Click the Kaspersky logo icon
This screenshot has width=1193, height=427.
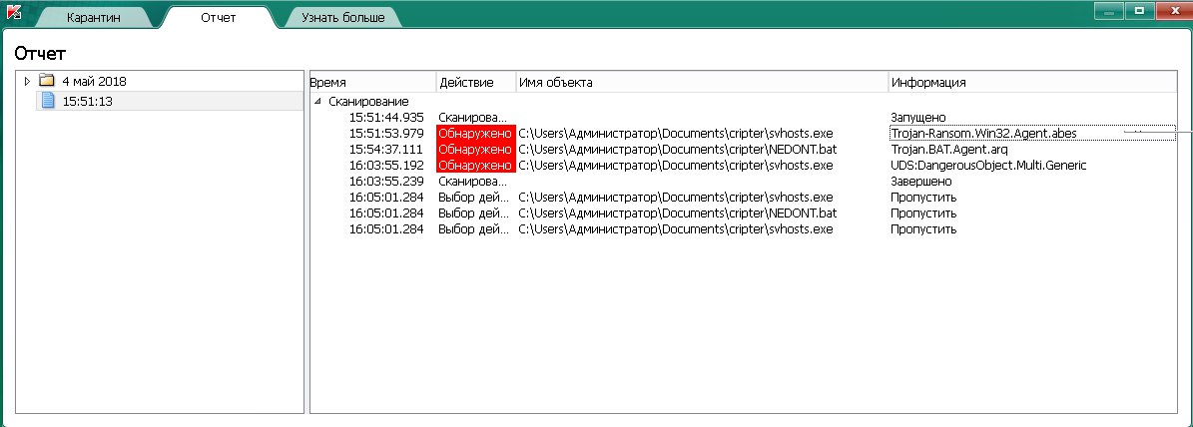pyautogui.click(x=14, y=13)
